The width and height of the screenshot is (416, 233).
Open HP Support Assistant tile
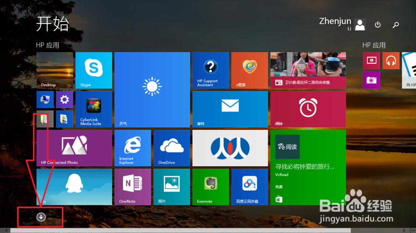[210, 70]
